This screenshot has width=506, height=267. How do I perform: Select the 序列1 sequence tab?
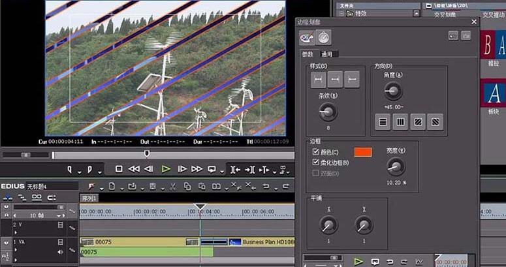pyautogui.click(x=89, y=198)
